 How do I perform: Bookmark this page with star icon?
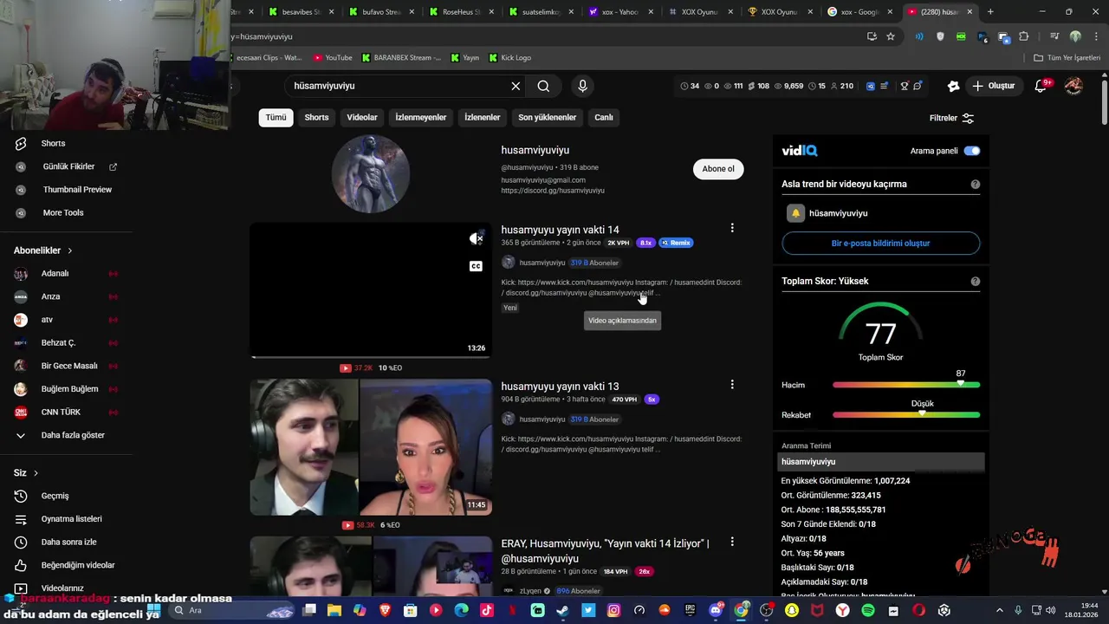(890, 36)
